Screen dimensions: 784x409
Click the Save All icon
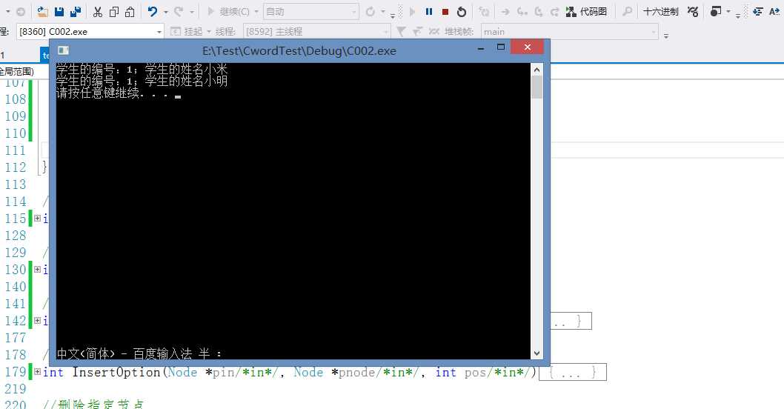(x=76, y=12)
